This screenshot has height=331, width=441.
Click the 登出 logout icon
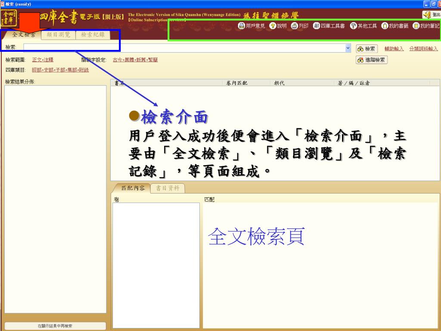pyautogui.click(x=427, y=15)
